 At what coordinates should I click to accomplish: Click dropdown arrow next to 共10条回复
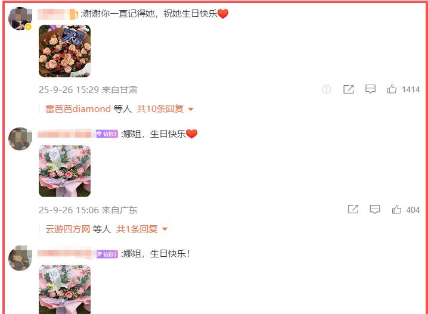click(x=191, y=109)
